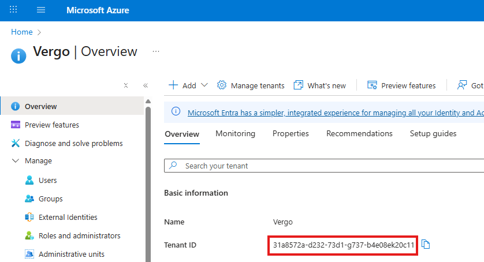484x262 pixels.
Task: Click the info icon in the Entra banner
Action: pos(176,111)
